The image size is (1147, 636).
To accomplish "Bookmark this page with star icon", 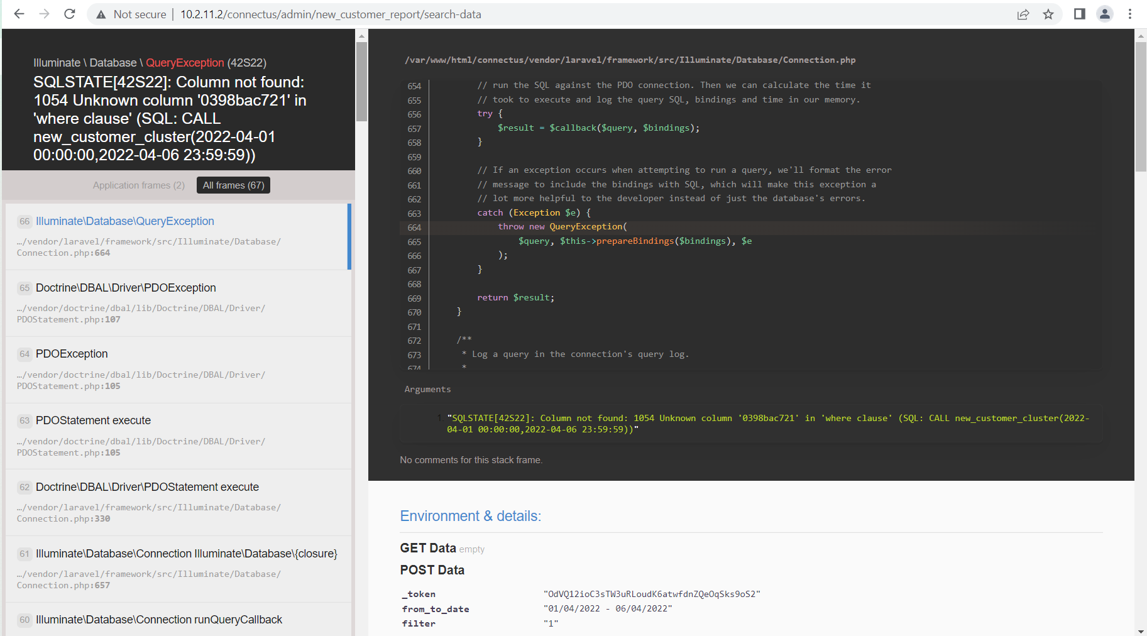I will (x=1048, y=14).
